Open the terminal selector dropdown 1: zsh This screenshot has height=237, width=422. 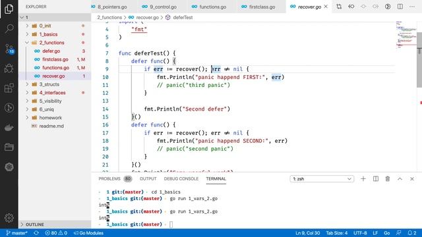322,178
